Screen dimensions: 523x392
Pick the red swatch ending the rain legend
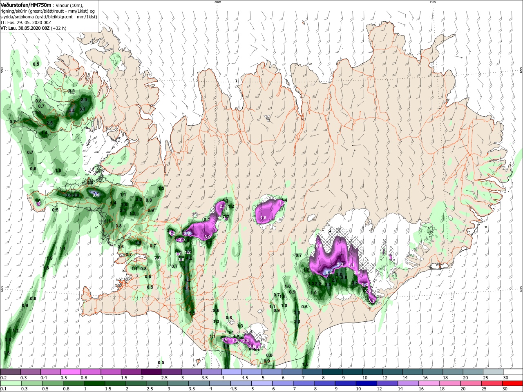point(513,383)
